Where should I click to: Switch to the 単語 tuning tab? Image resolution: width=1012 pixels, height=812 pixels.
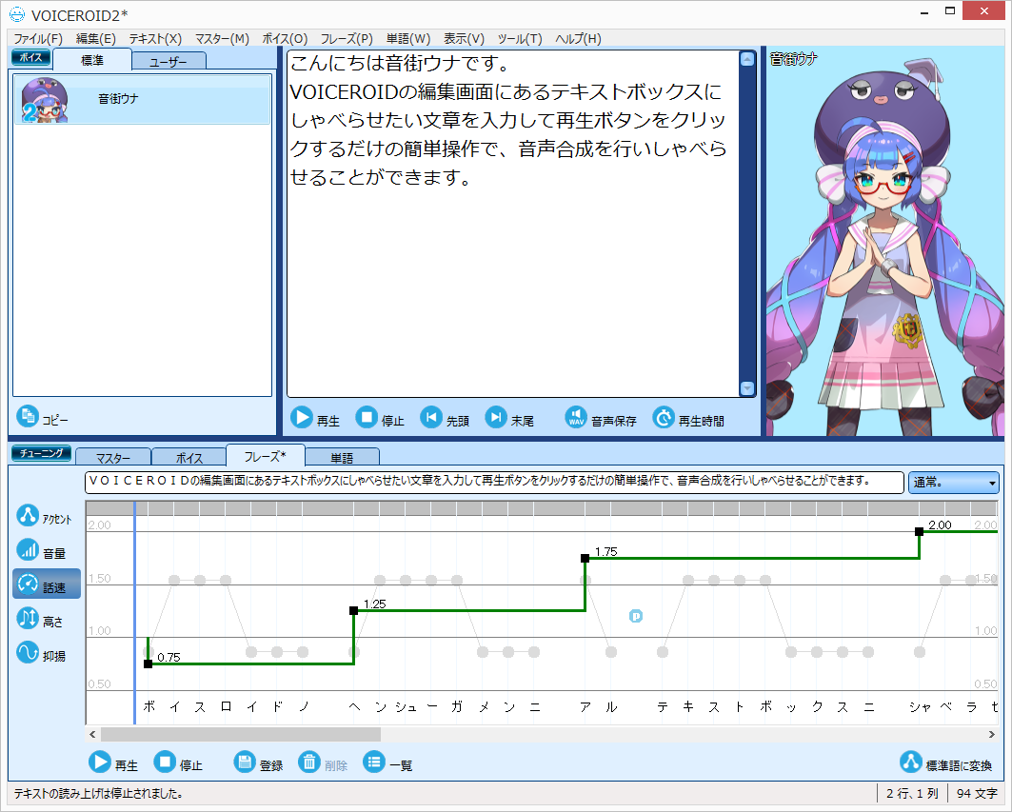pyautogui.click(x=342, y=458)
